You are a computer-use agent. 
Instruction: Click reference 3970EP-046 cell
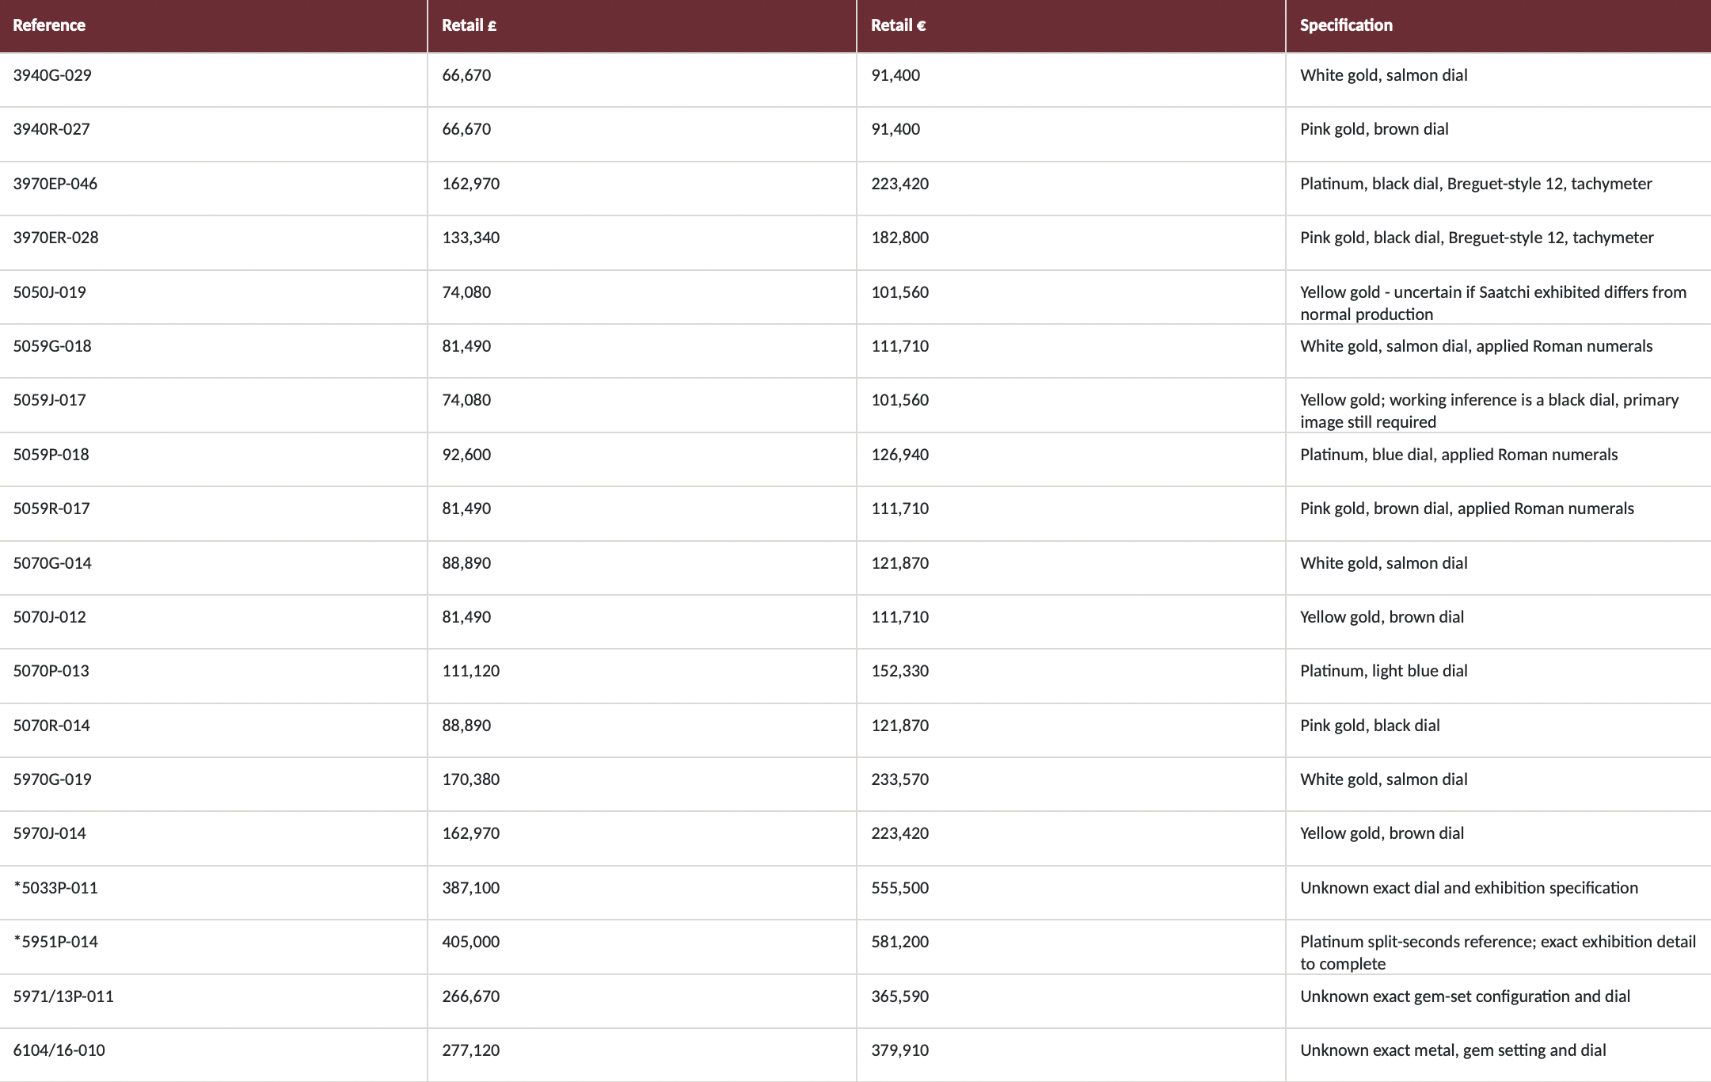pos(213,189)
